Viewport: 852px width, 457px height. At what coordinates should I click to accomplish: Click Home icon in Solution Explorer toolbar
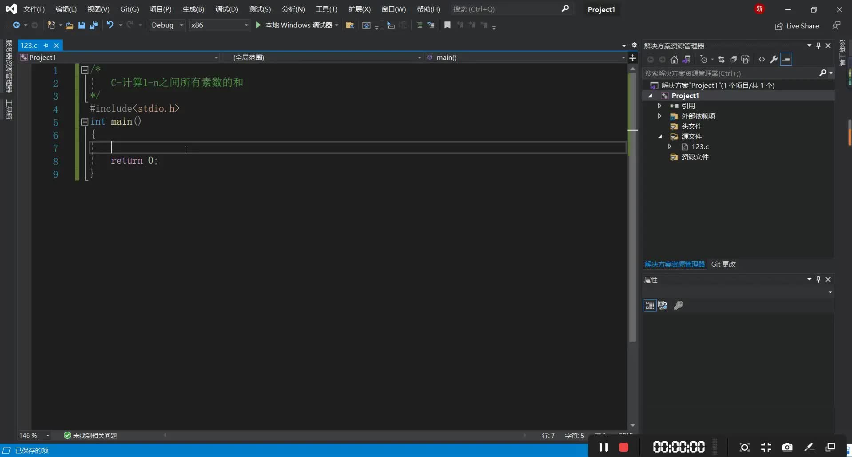tap(674, 59)
